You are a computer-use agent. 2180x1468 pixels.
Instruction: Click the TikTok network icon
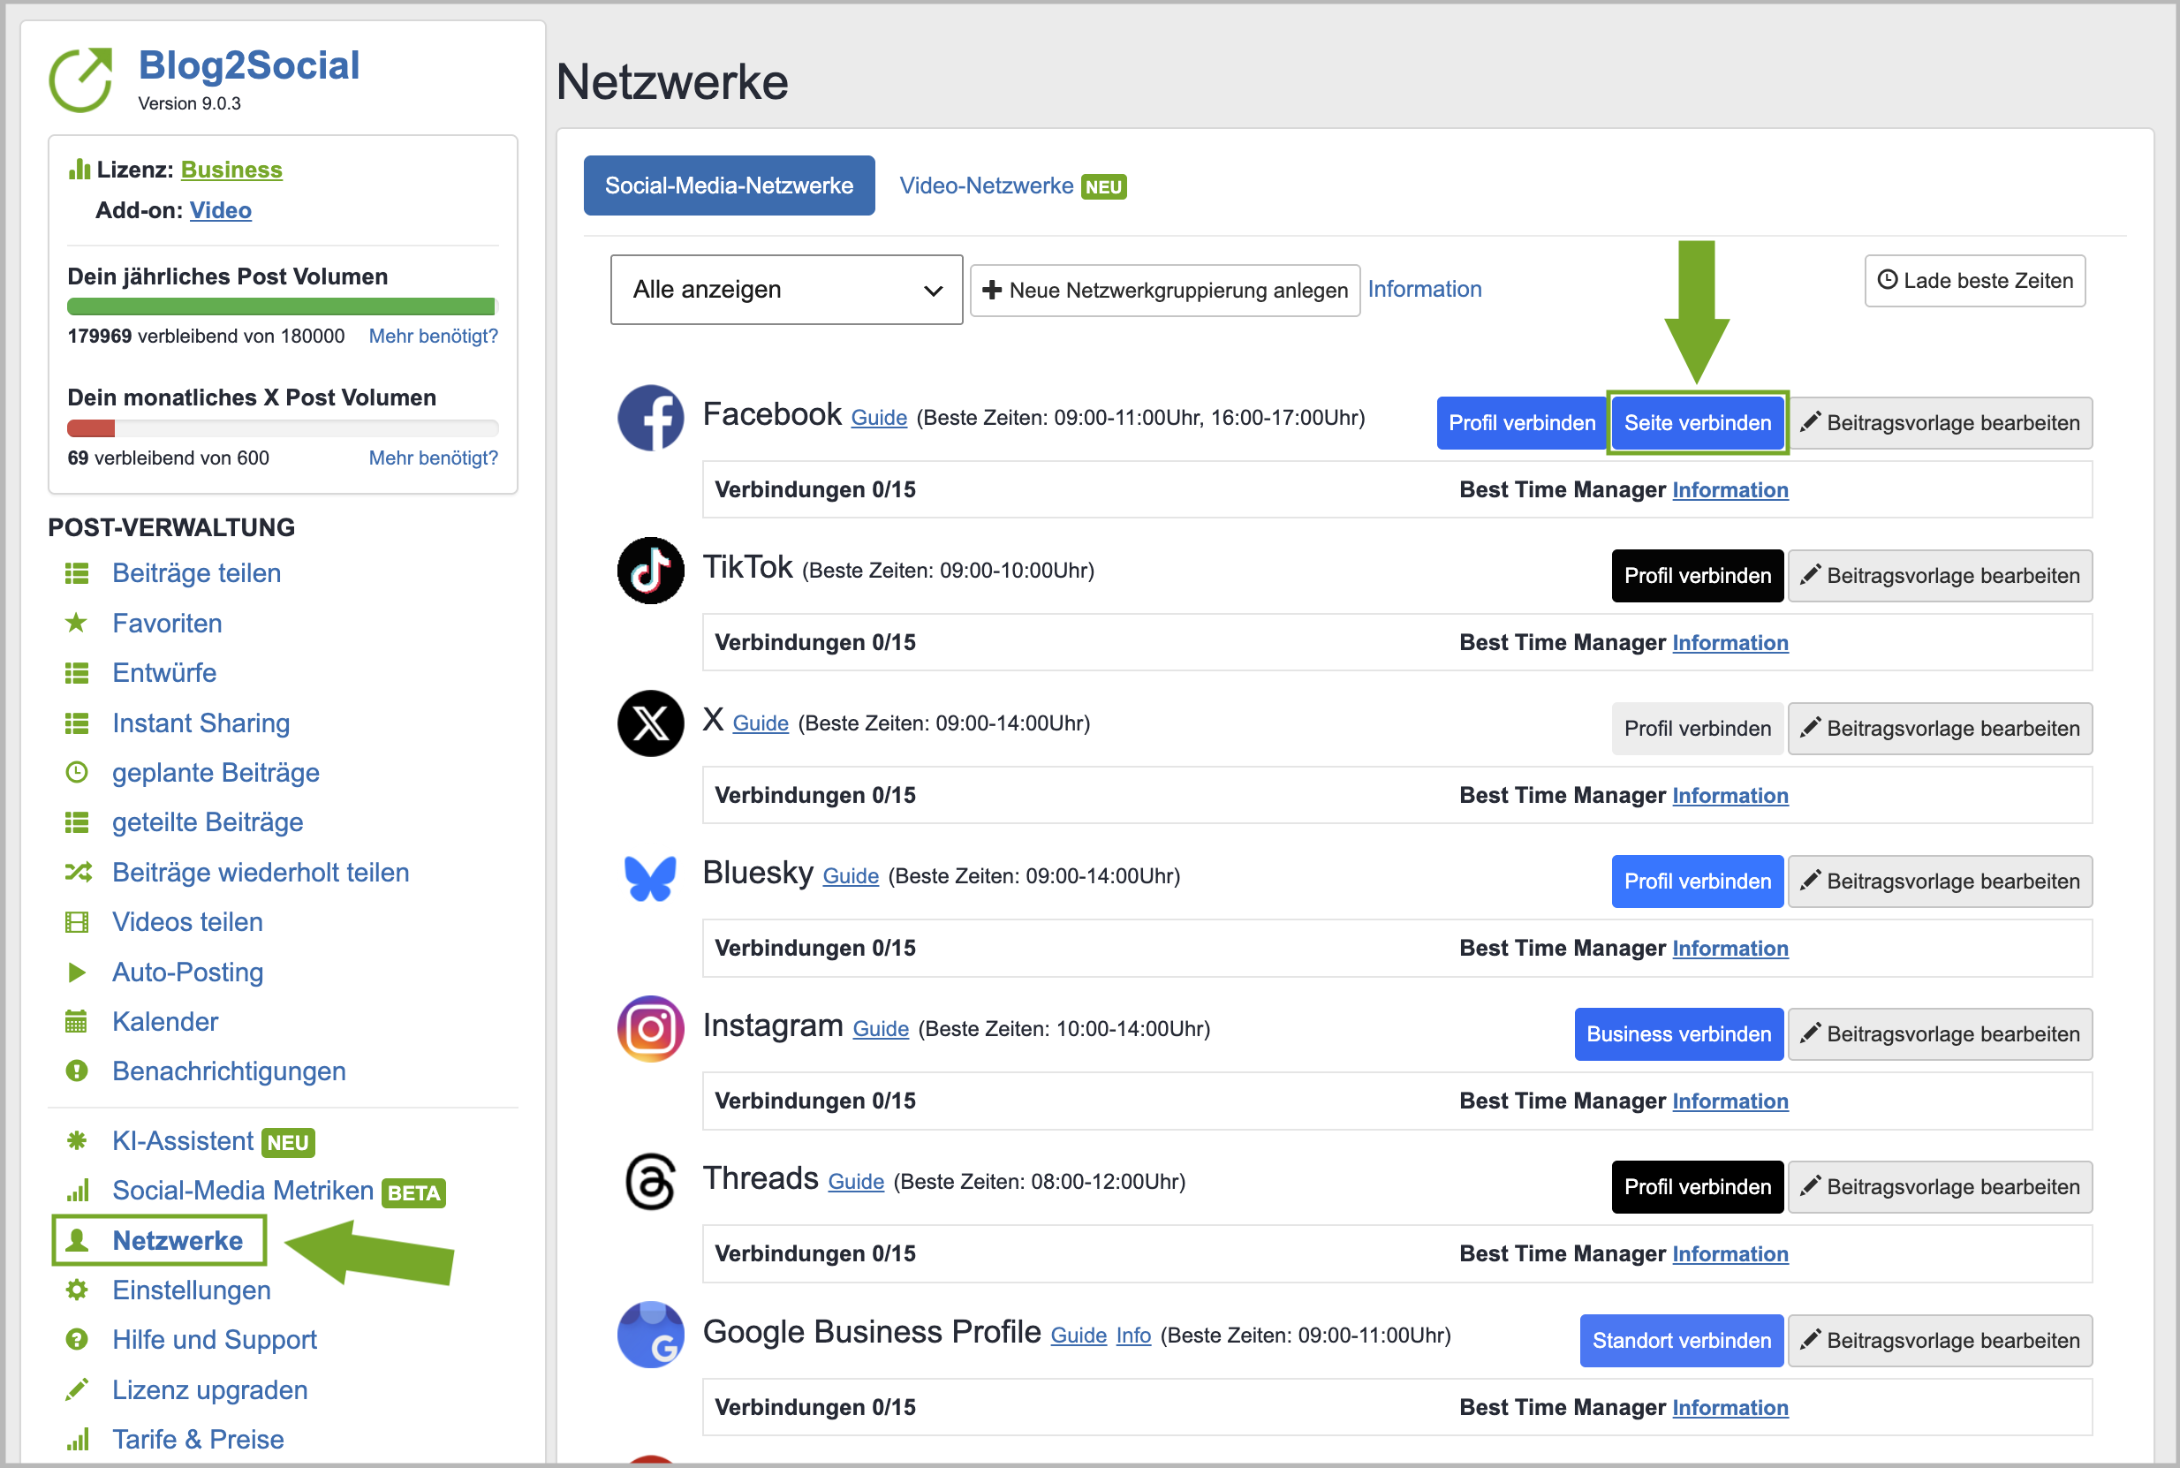coord(650,571)
